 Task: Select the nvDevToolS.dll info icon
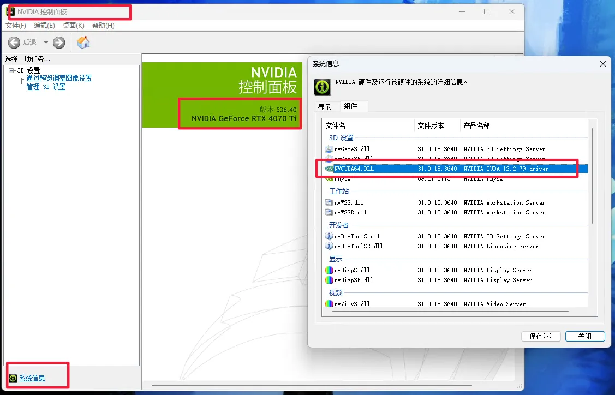[329, 236]
